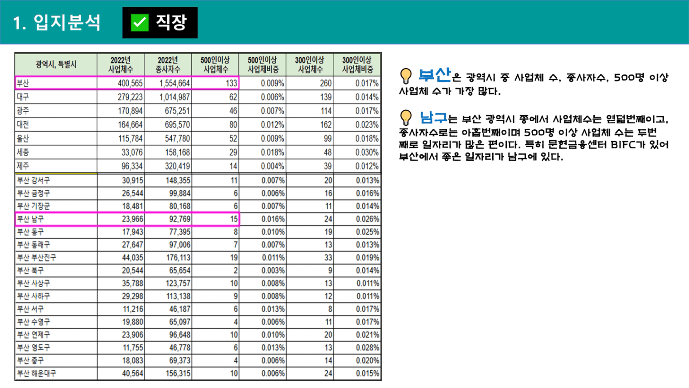Select the 부산 사상구 row label

point(34,283)
